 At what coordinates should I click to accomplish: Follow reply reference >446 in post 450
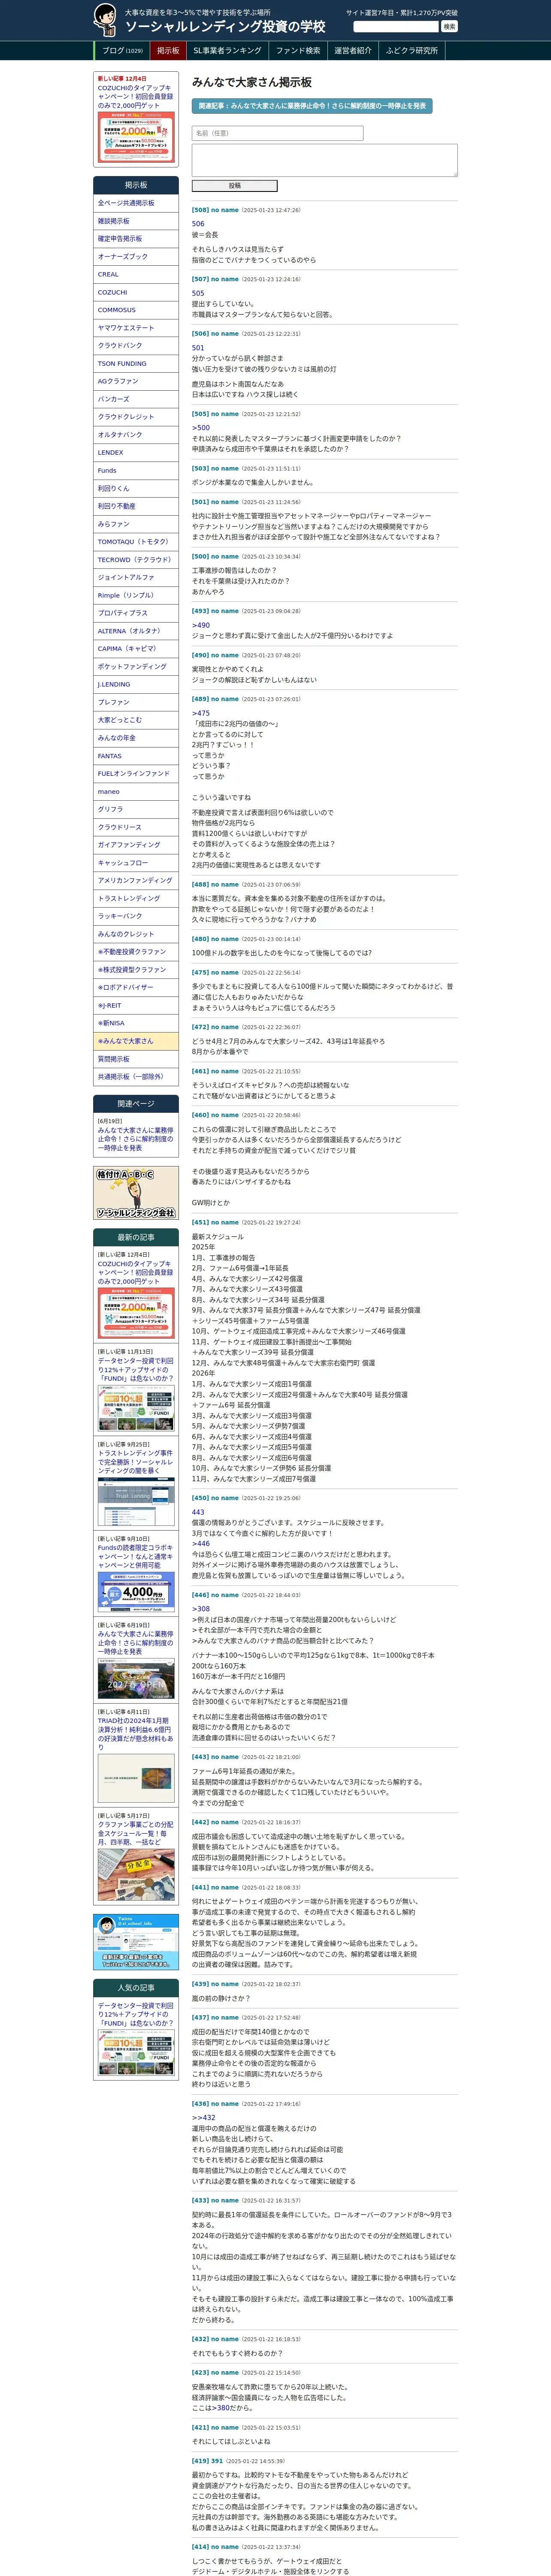(201, 1544)
